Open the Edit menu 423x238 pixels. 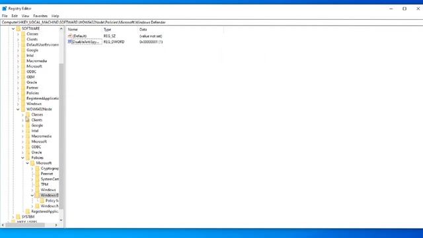click(15, 16)
